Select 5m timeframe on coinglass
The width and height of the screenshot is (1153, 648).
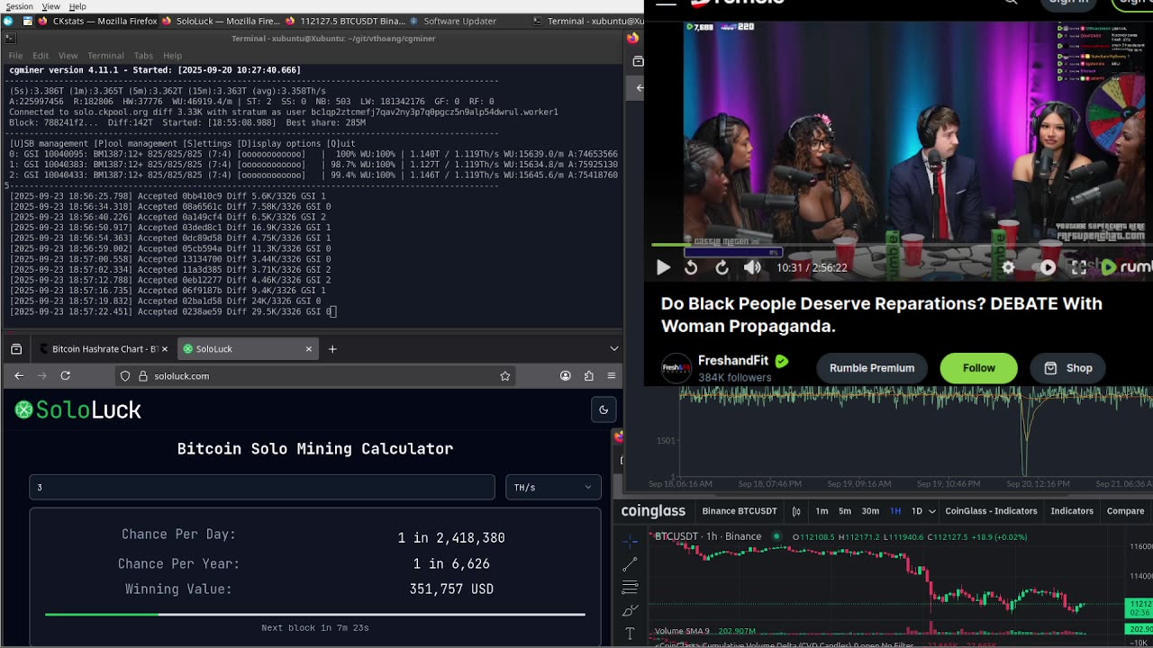pos(845,511)
